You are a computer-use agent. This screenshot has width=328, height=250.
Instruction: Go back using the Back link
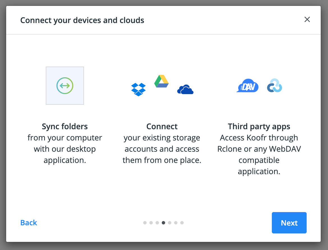[29, 223]
